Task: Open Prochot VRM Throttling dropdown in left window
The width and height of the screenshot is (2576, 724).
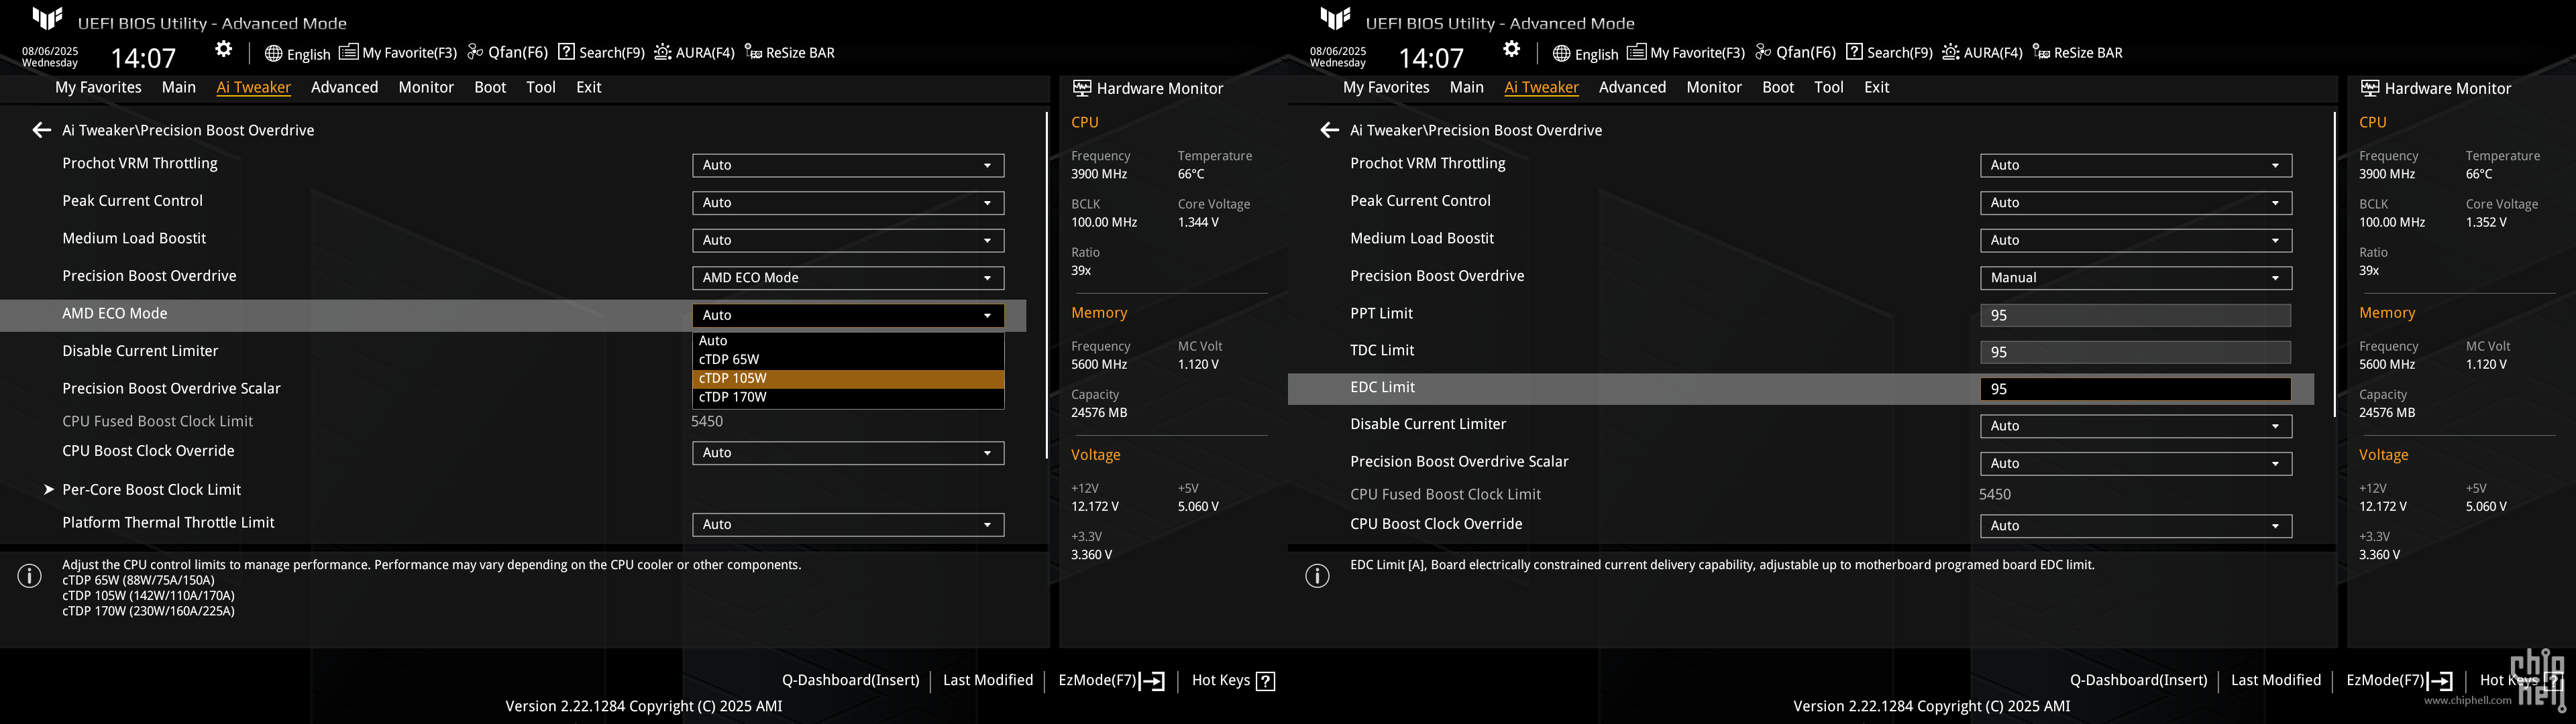Action: point(848,165)
